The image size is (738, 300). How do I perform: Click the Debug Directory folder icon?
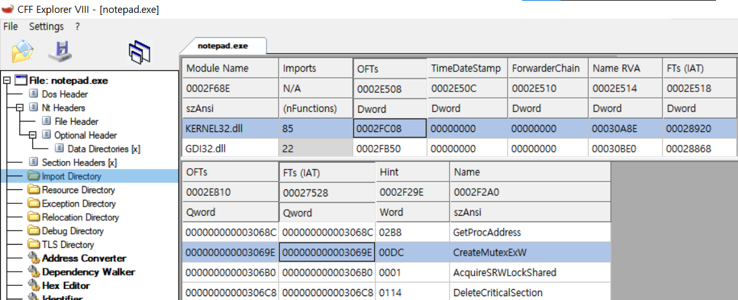click(x=34, y=230)
